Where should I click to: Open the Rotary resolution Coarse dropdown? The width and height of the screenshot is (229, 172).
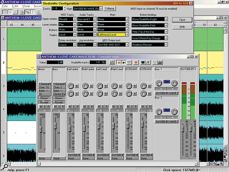tap(75, 45)
